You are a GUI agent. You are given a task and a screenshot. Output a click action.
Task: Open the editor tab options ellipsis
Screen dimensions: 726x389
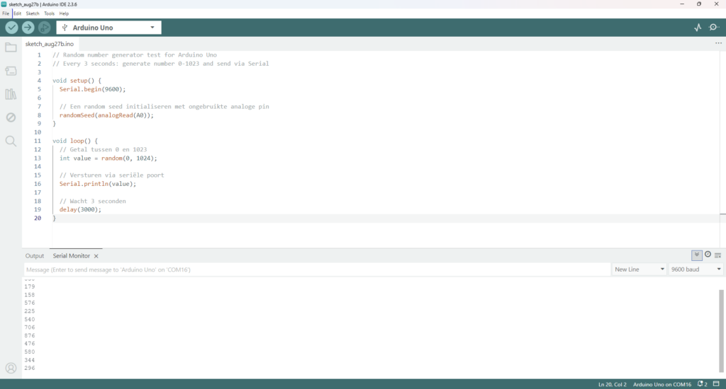pos(718,43)
